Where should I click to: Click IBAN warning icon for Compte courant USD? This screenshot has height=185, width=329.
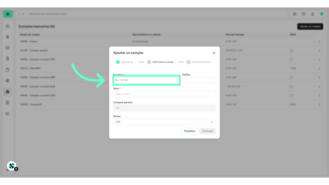tap(292, 96)
